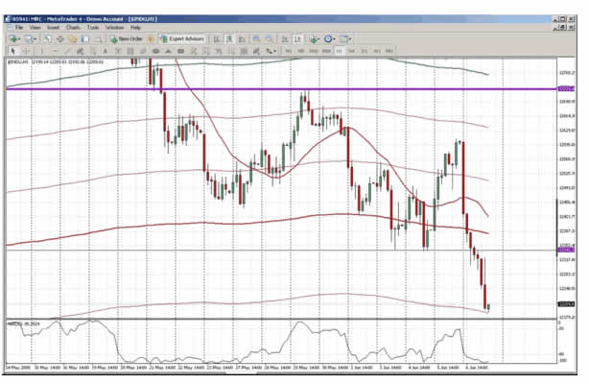The height and width of the screenshot is (384, 589).
Task: Toggle Expert Advisors on or off
Action: (x=183, y=38)
